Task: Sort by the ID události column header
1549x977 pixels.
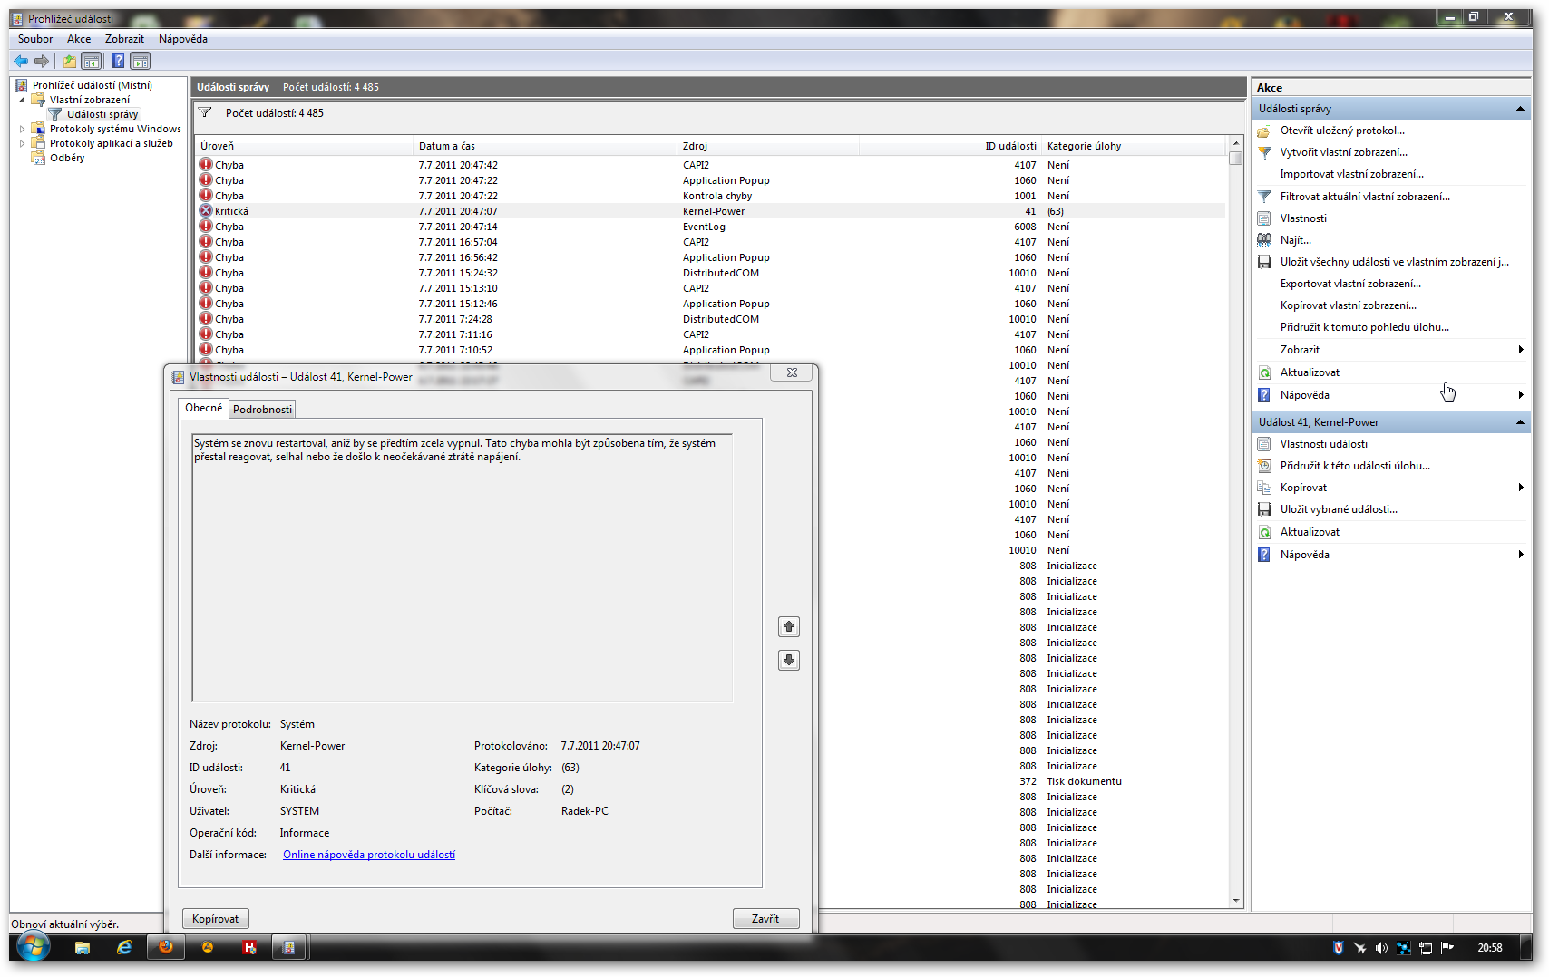Action: pos(949,146)
